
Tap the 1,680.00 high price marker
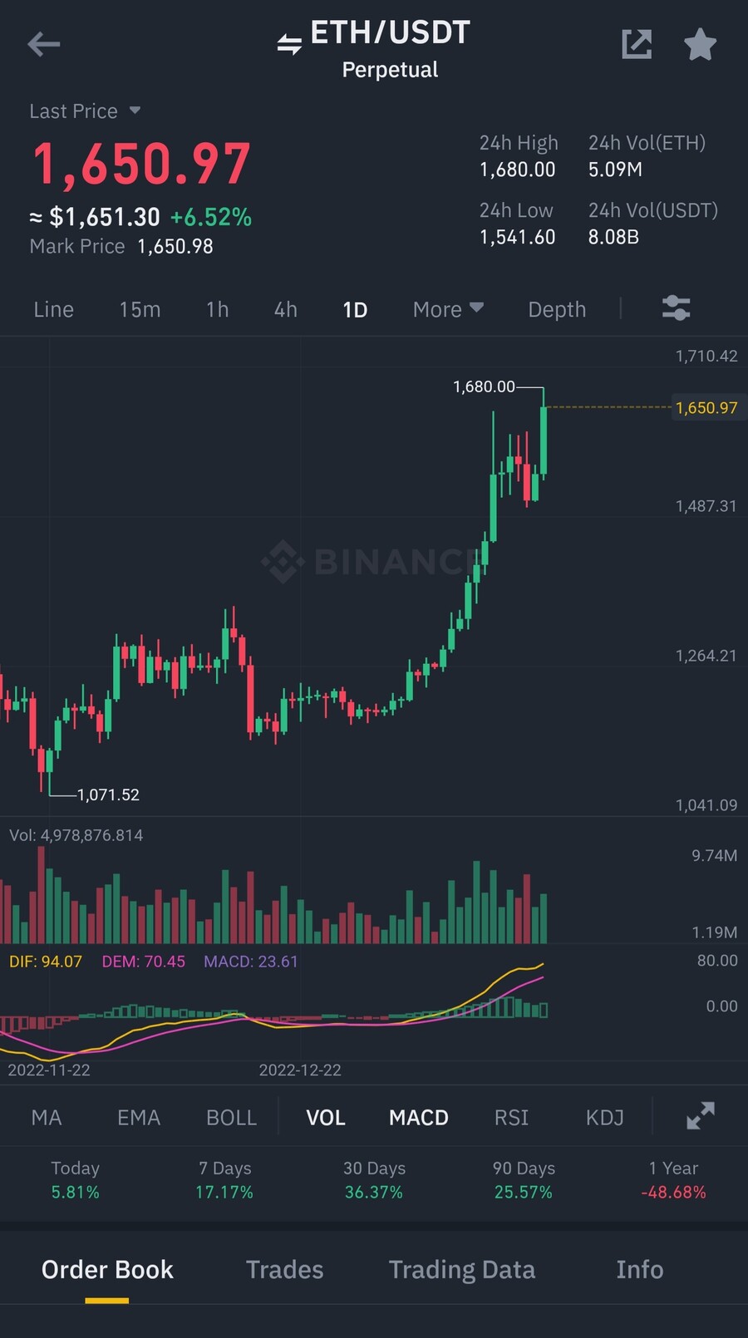[x=485, y=386]
